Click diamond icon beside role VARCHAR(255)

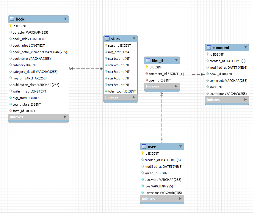coord(143,186)
